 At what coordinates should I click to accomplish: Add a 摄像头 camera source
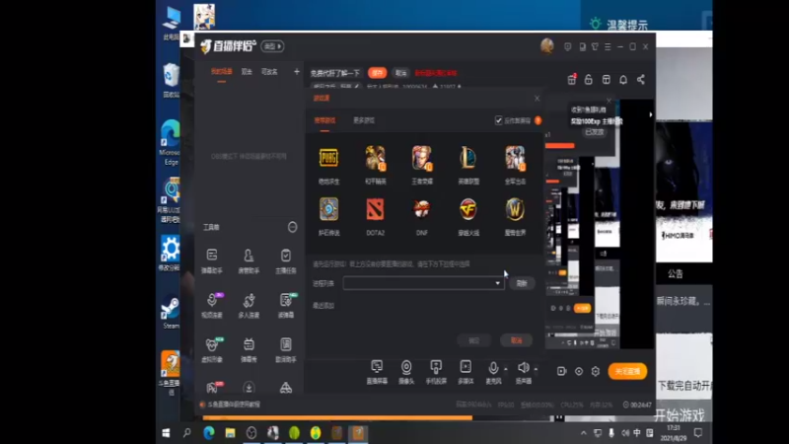tap(406, 372)
